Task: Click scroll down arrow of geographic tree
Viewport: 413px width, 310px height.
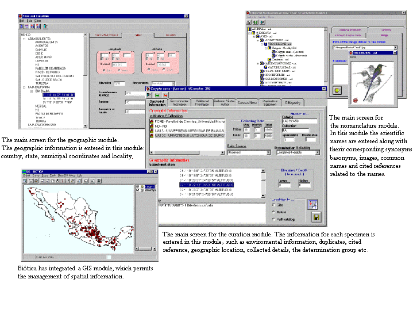Action: click(86, 126)
